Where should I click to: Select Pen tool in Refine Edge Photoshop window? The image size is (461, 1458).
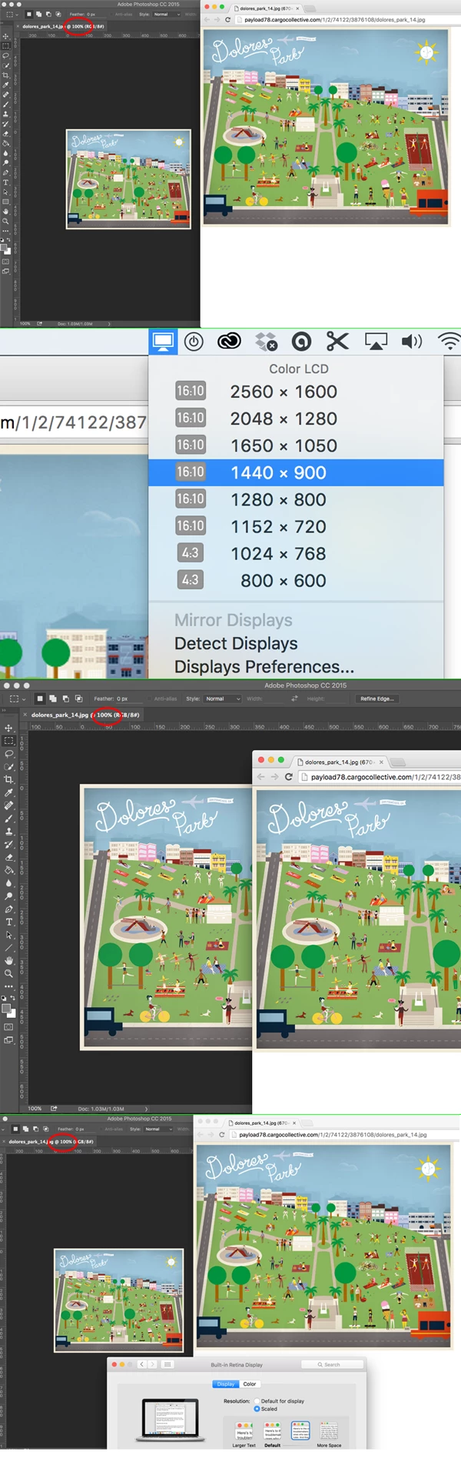pos(8,909)
